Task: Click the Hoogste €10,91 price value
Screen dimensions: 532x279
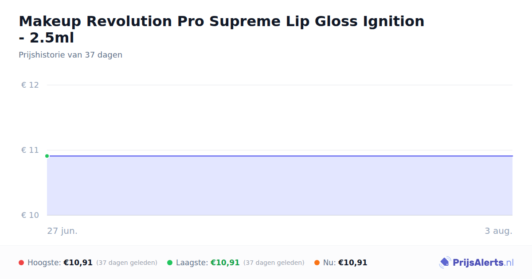Action: (78, 263)
